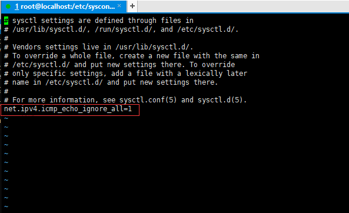Click the value 1 after ignore_all=
The width and height of the screenshot is (349, 213).
coord(129,109)
